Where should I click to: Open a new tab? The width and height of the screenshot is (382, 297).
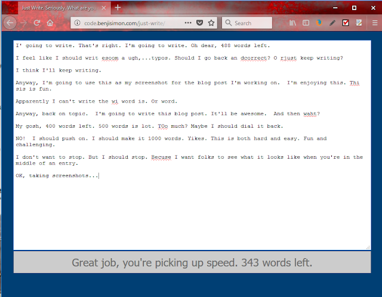pyautogui.click(x=118, y=8)
